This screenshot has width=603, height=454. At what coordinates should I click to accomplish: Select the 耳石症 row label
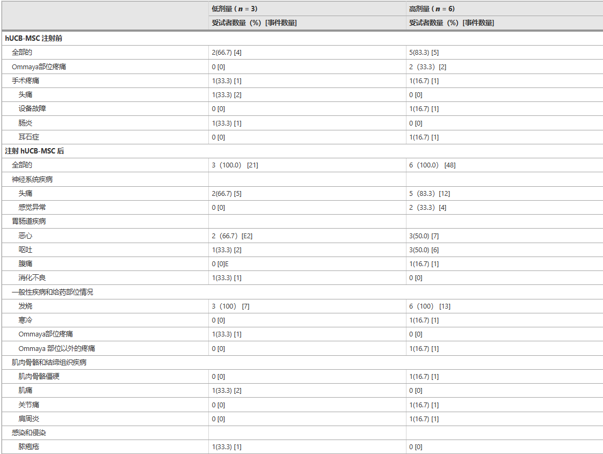pos(28,137)
